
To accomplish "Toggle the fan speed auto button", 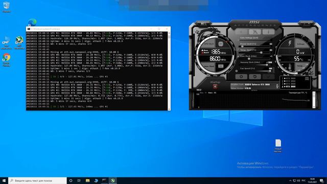I will point(236,71).
